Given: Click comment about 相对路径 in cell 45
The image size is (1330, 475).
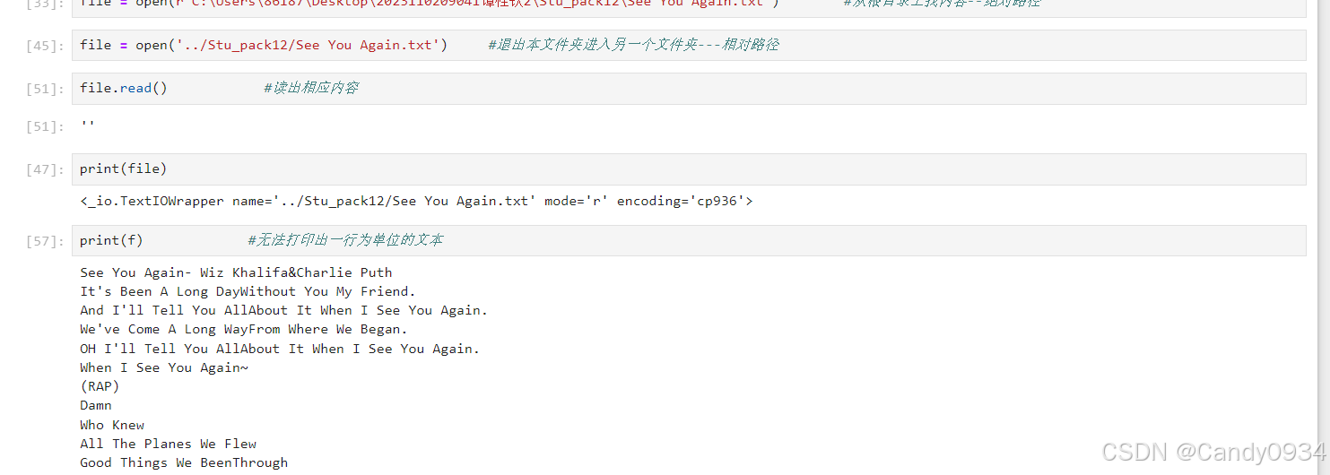Looking at the screenshot, I should (x=633, y=45).
